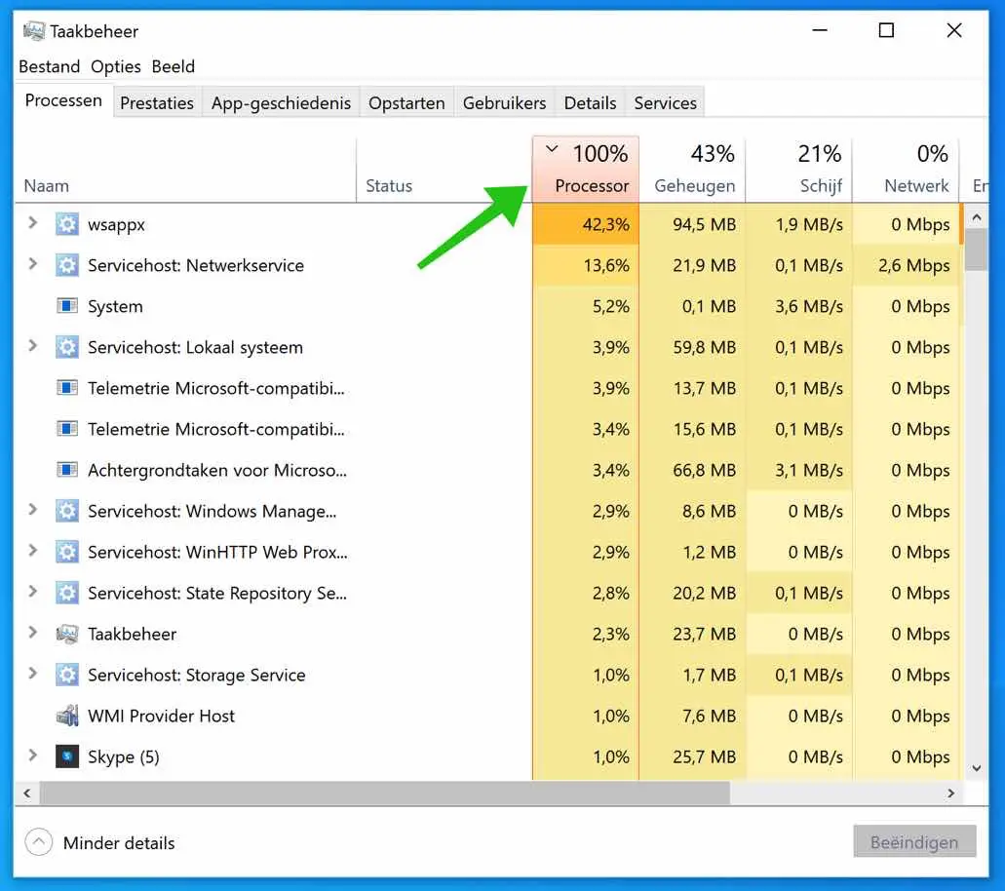Sort by the Status column header
1005x891 pixels.
(x=445, y=170)
